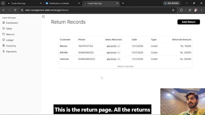
Task: Click the date in RAYAN's row
Action: coord(137,53)
